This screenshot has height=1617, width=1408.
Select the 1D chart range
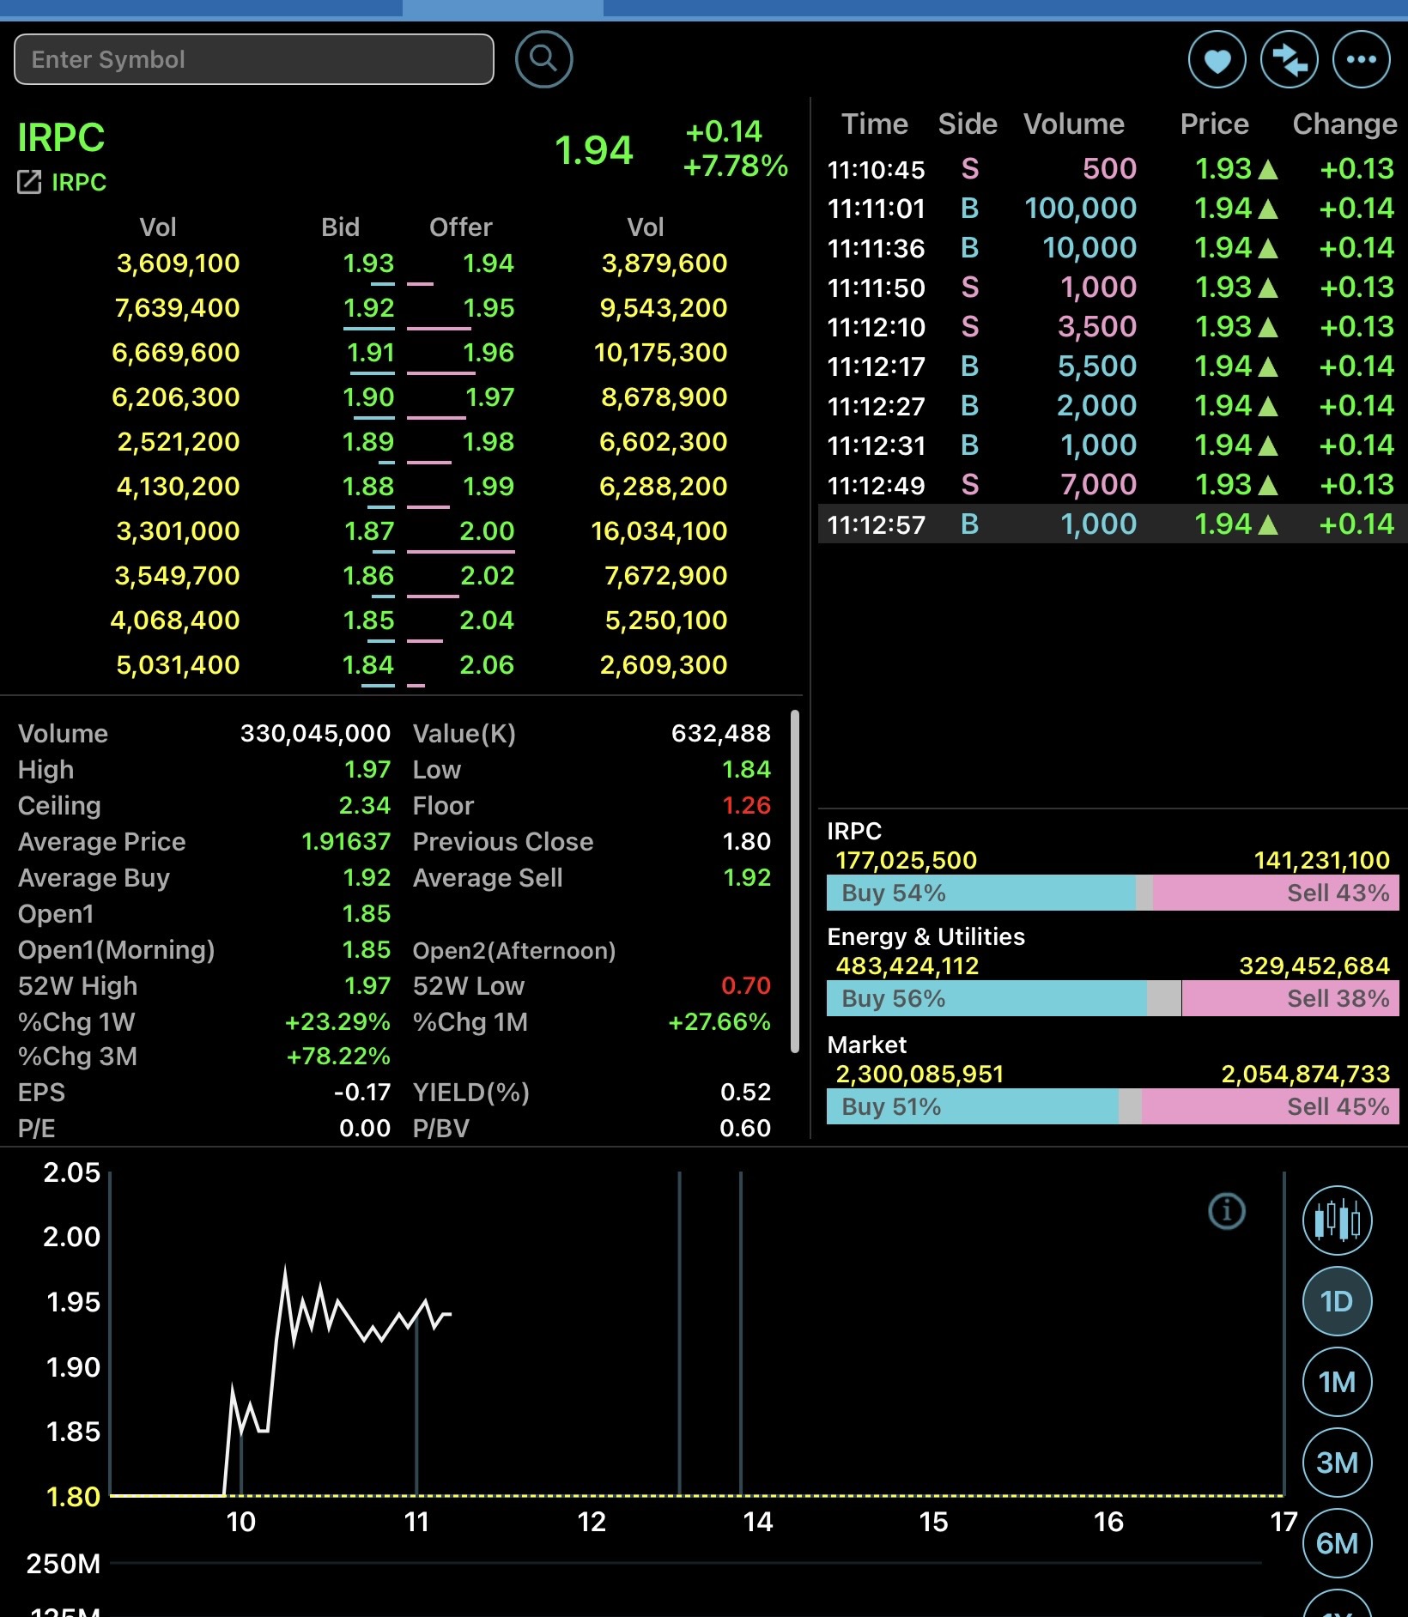tap(1337, 1301)
